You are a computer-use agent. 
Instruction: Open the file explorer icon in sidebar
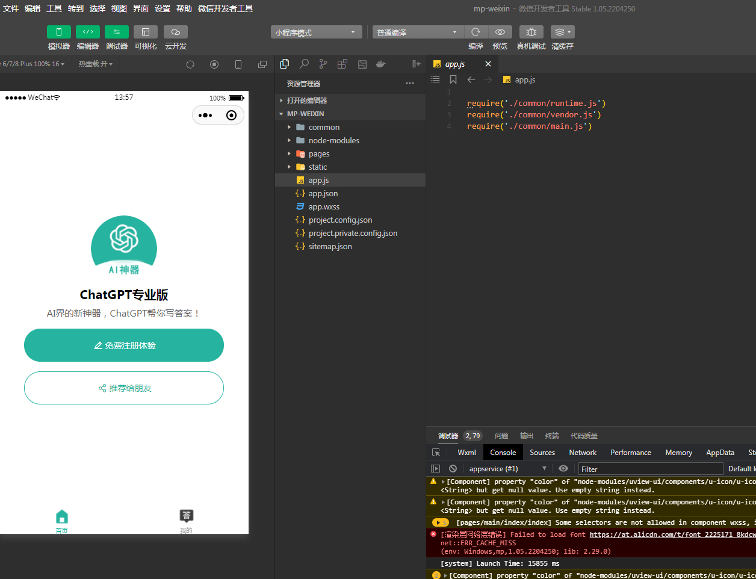(285, 64)
